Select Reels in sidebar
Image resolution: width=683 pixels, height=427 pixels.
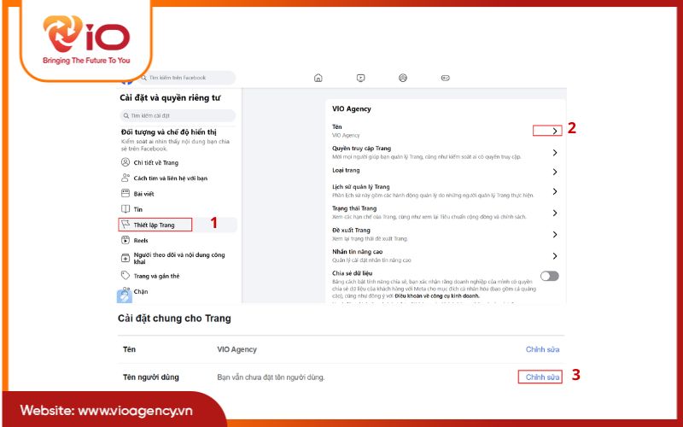coord(141,241)
